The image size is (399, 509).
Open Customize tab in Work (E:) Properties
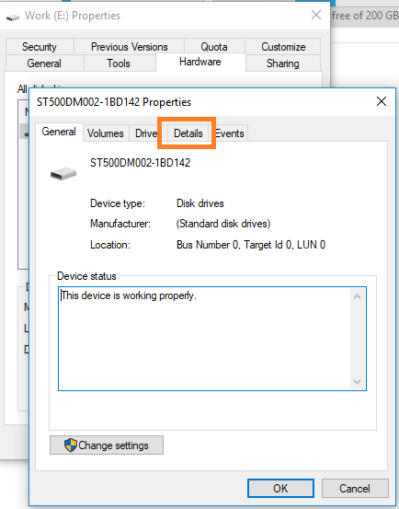(x=283, y=47)
